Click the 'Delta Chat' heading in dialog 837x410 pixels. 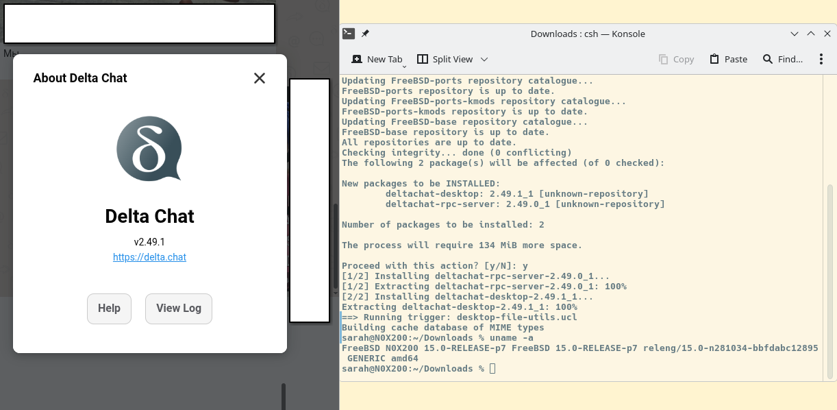pos(149,216)
